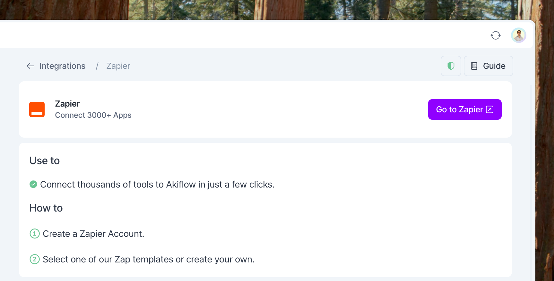Click the book icon in Guide button

(x=474, y=66)
